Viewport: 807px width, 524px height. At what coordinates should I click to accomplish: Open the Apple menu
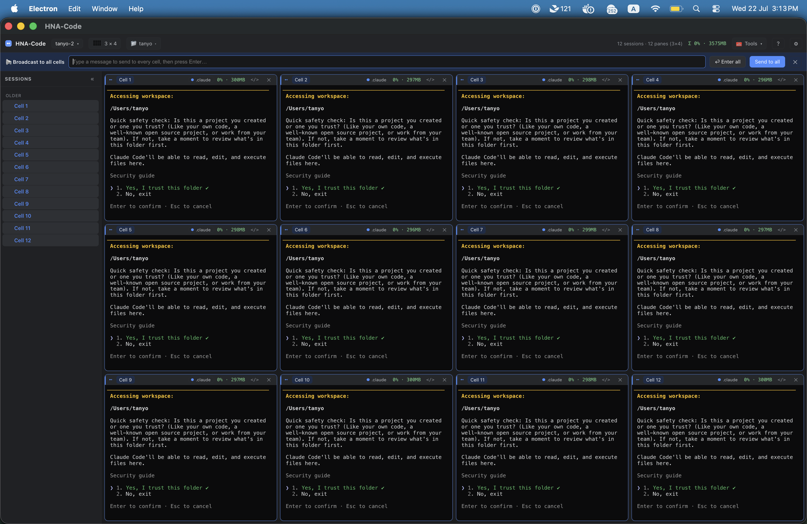coord(14,9)
